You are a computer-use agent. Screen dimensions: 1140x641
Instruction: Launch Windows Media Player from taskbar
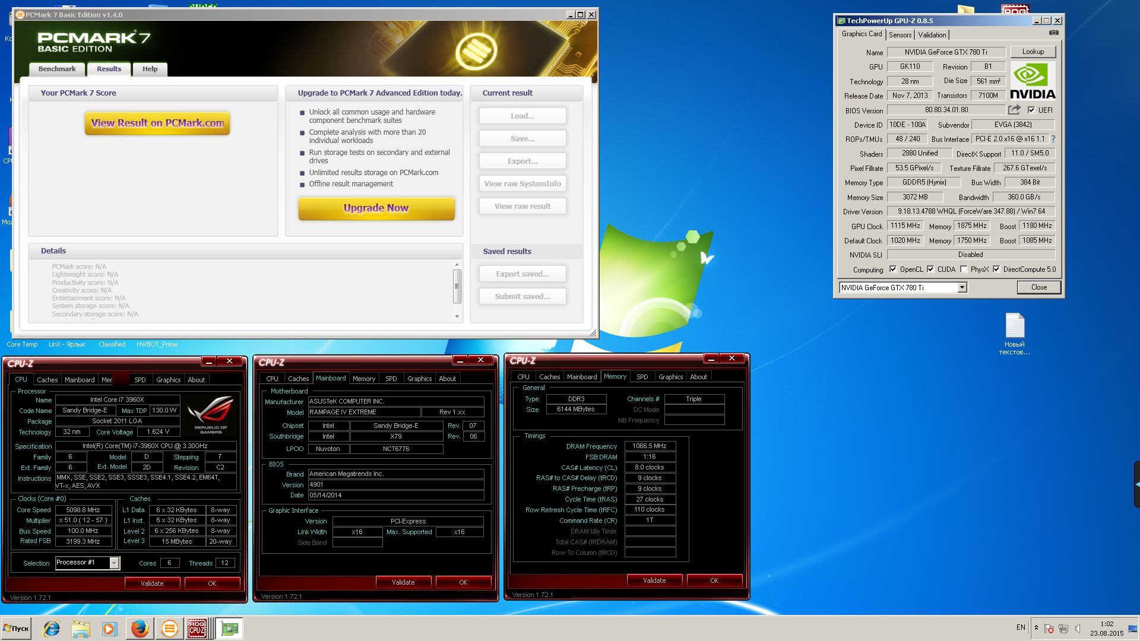[x=109, y=629]
